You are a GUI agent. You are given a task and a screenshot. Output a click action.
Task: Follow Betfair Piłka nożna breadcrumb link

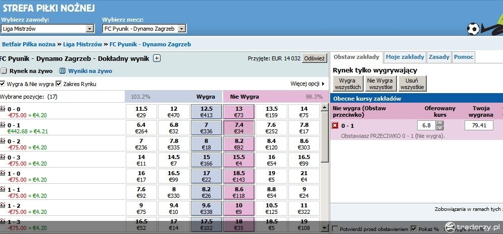tap(29, 44)
